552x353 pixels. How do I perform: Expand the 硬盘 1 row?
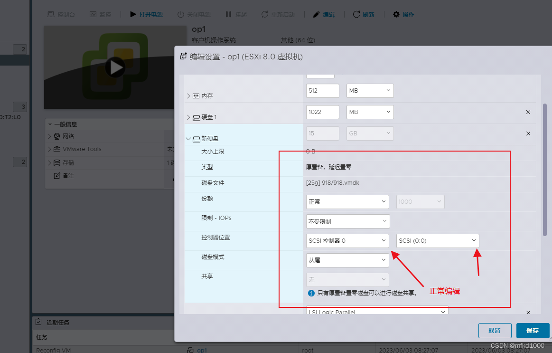point(188,117)
